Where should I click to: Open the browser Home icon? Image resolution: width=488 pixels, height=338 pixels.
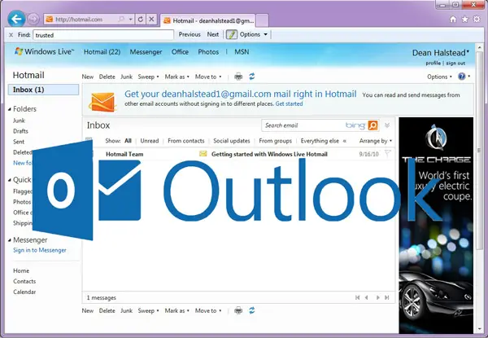click(453, 20)
